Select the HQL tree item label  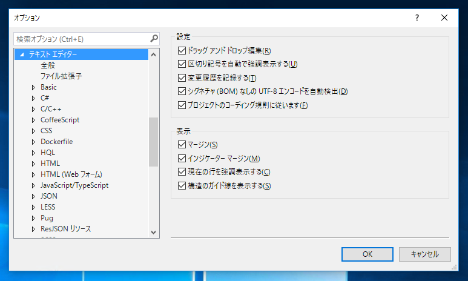tap(48, 153)
